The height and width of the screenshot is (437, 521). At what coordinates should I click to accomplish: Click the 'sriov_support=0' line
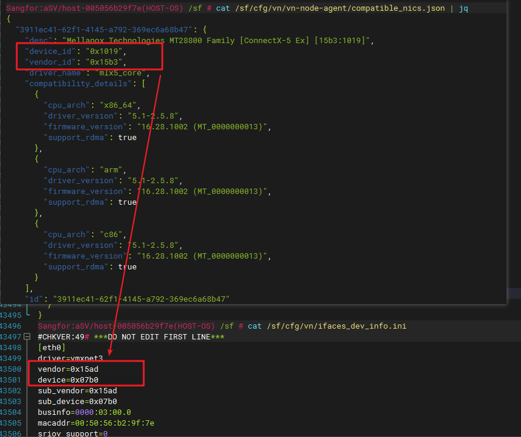point(73,433)
